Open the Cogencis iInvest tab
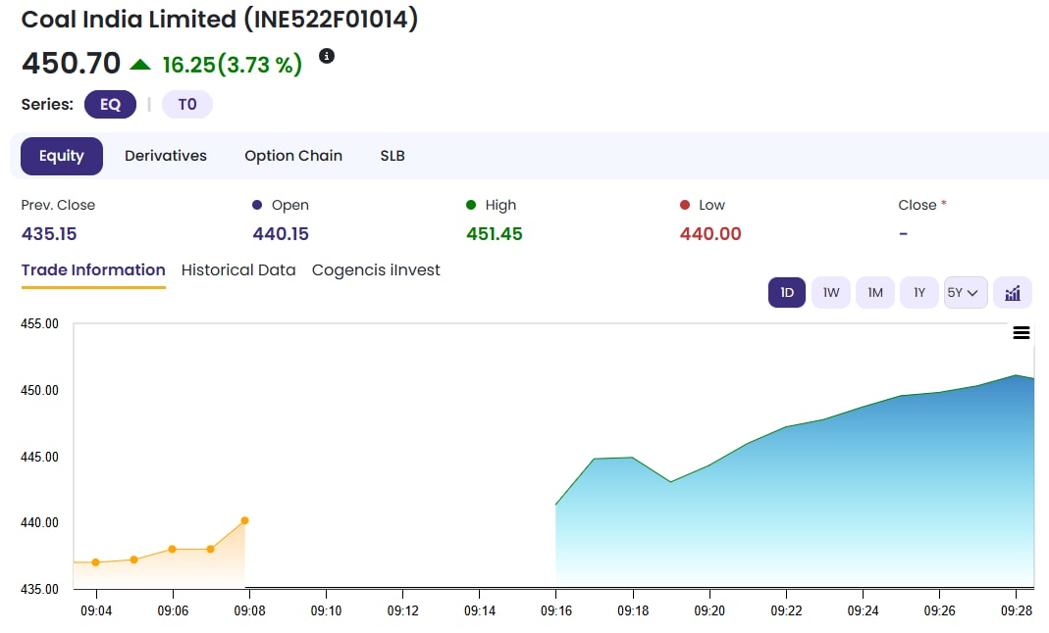Viewport: 1049px width, 633px height. coord(376,270)
